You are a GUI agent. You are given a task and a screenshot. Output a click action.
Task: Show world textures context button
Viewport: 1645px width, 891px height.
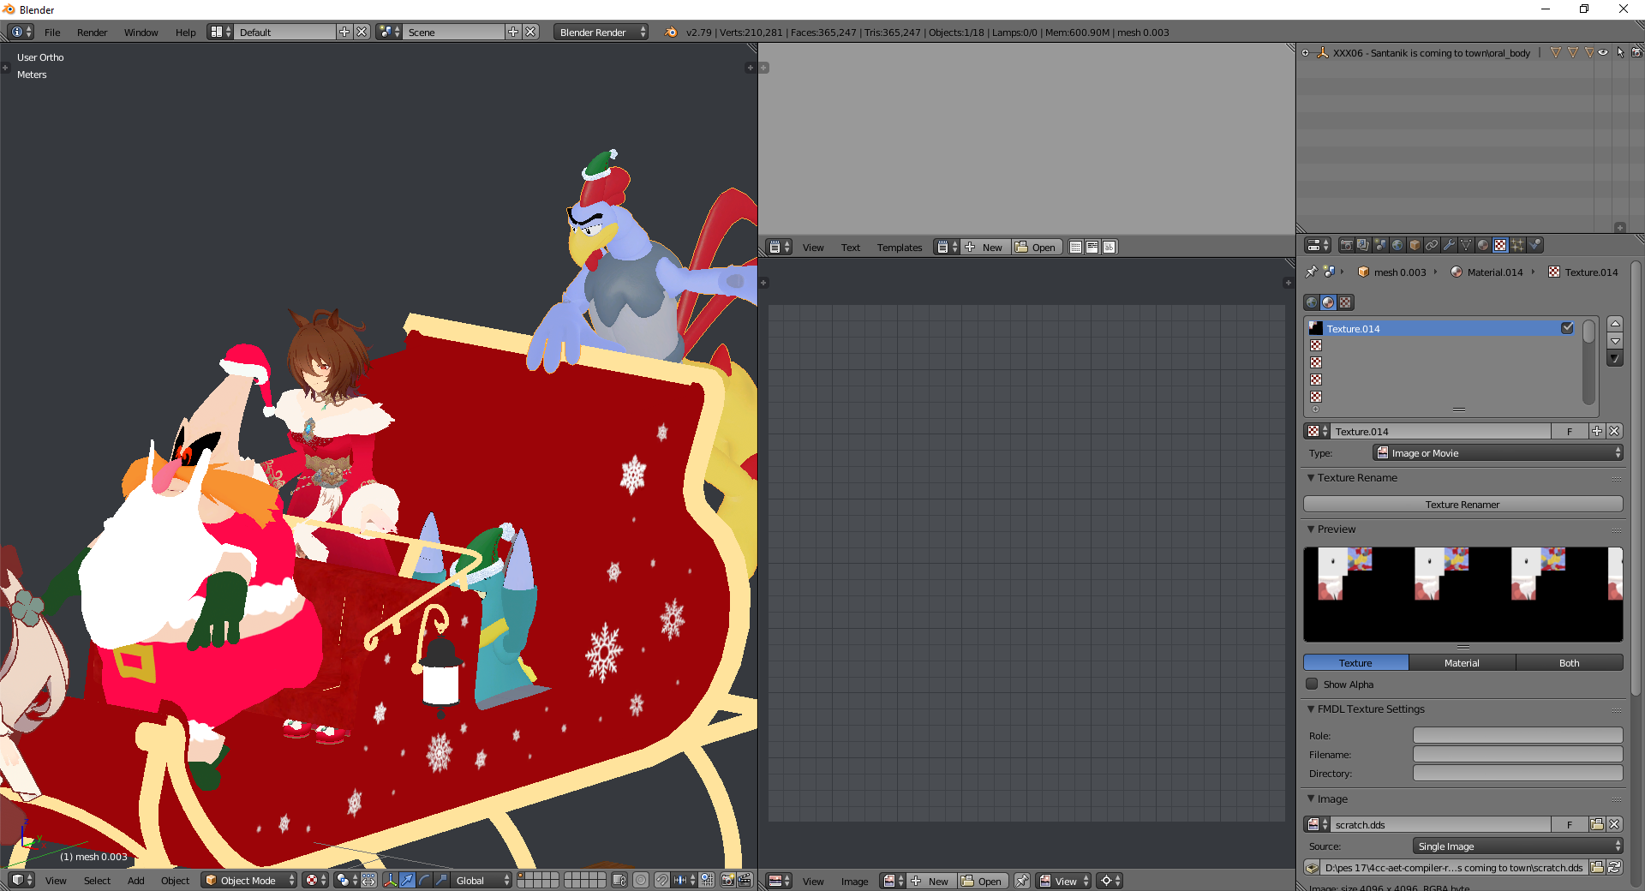click(x=1312, y=302)
